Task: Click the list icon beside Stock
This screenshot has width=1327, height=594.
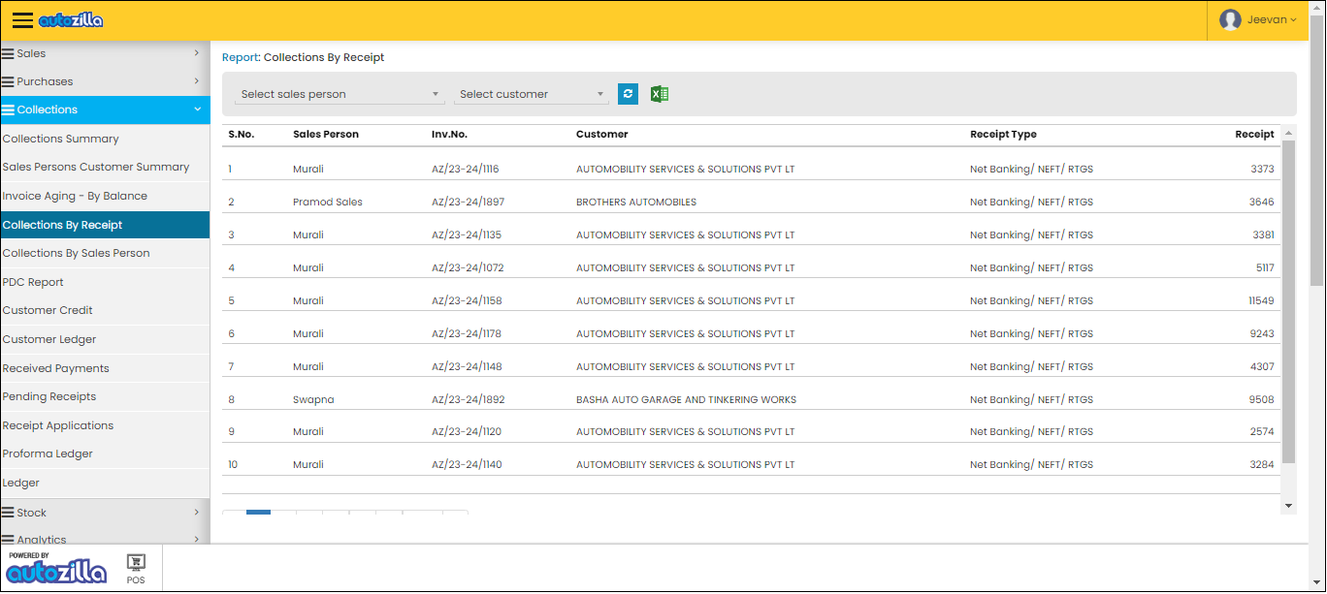Action: tap(8, 513)
